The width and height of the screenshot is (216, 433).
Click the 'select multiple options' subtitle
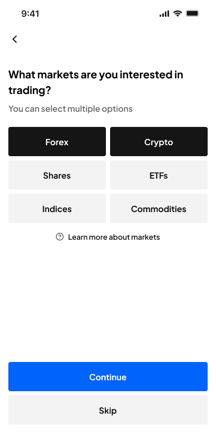coord(70,109)
